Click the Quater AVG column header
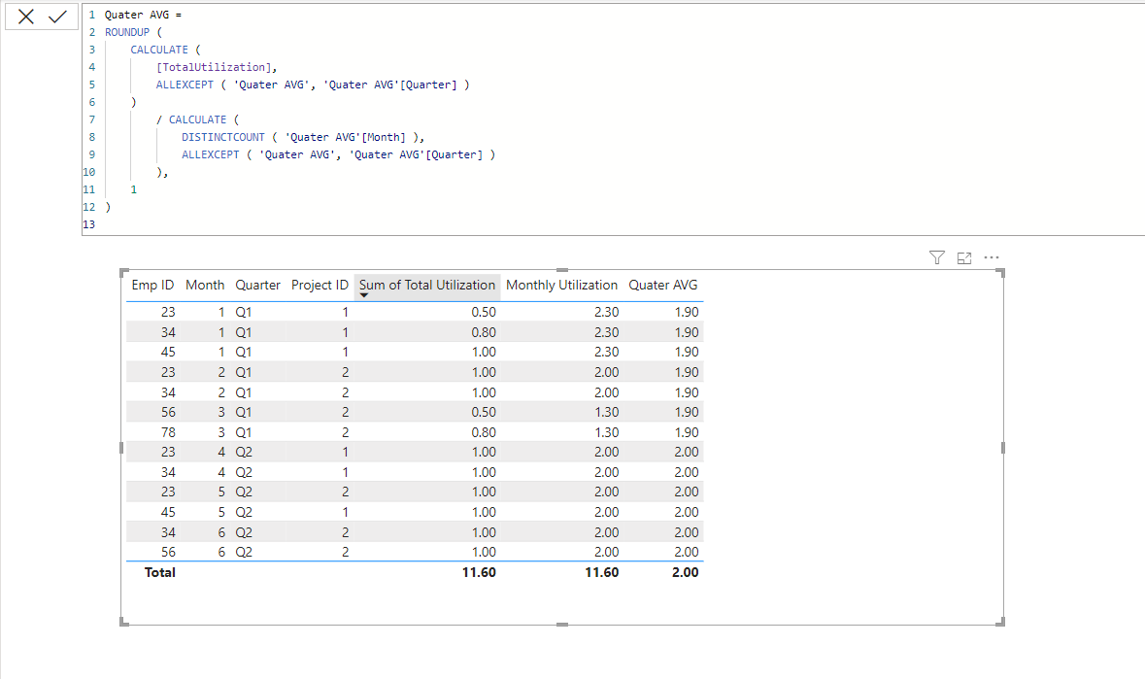Viewport: 1145px width, 679px height. (x=663, y=286)
